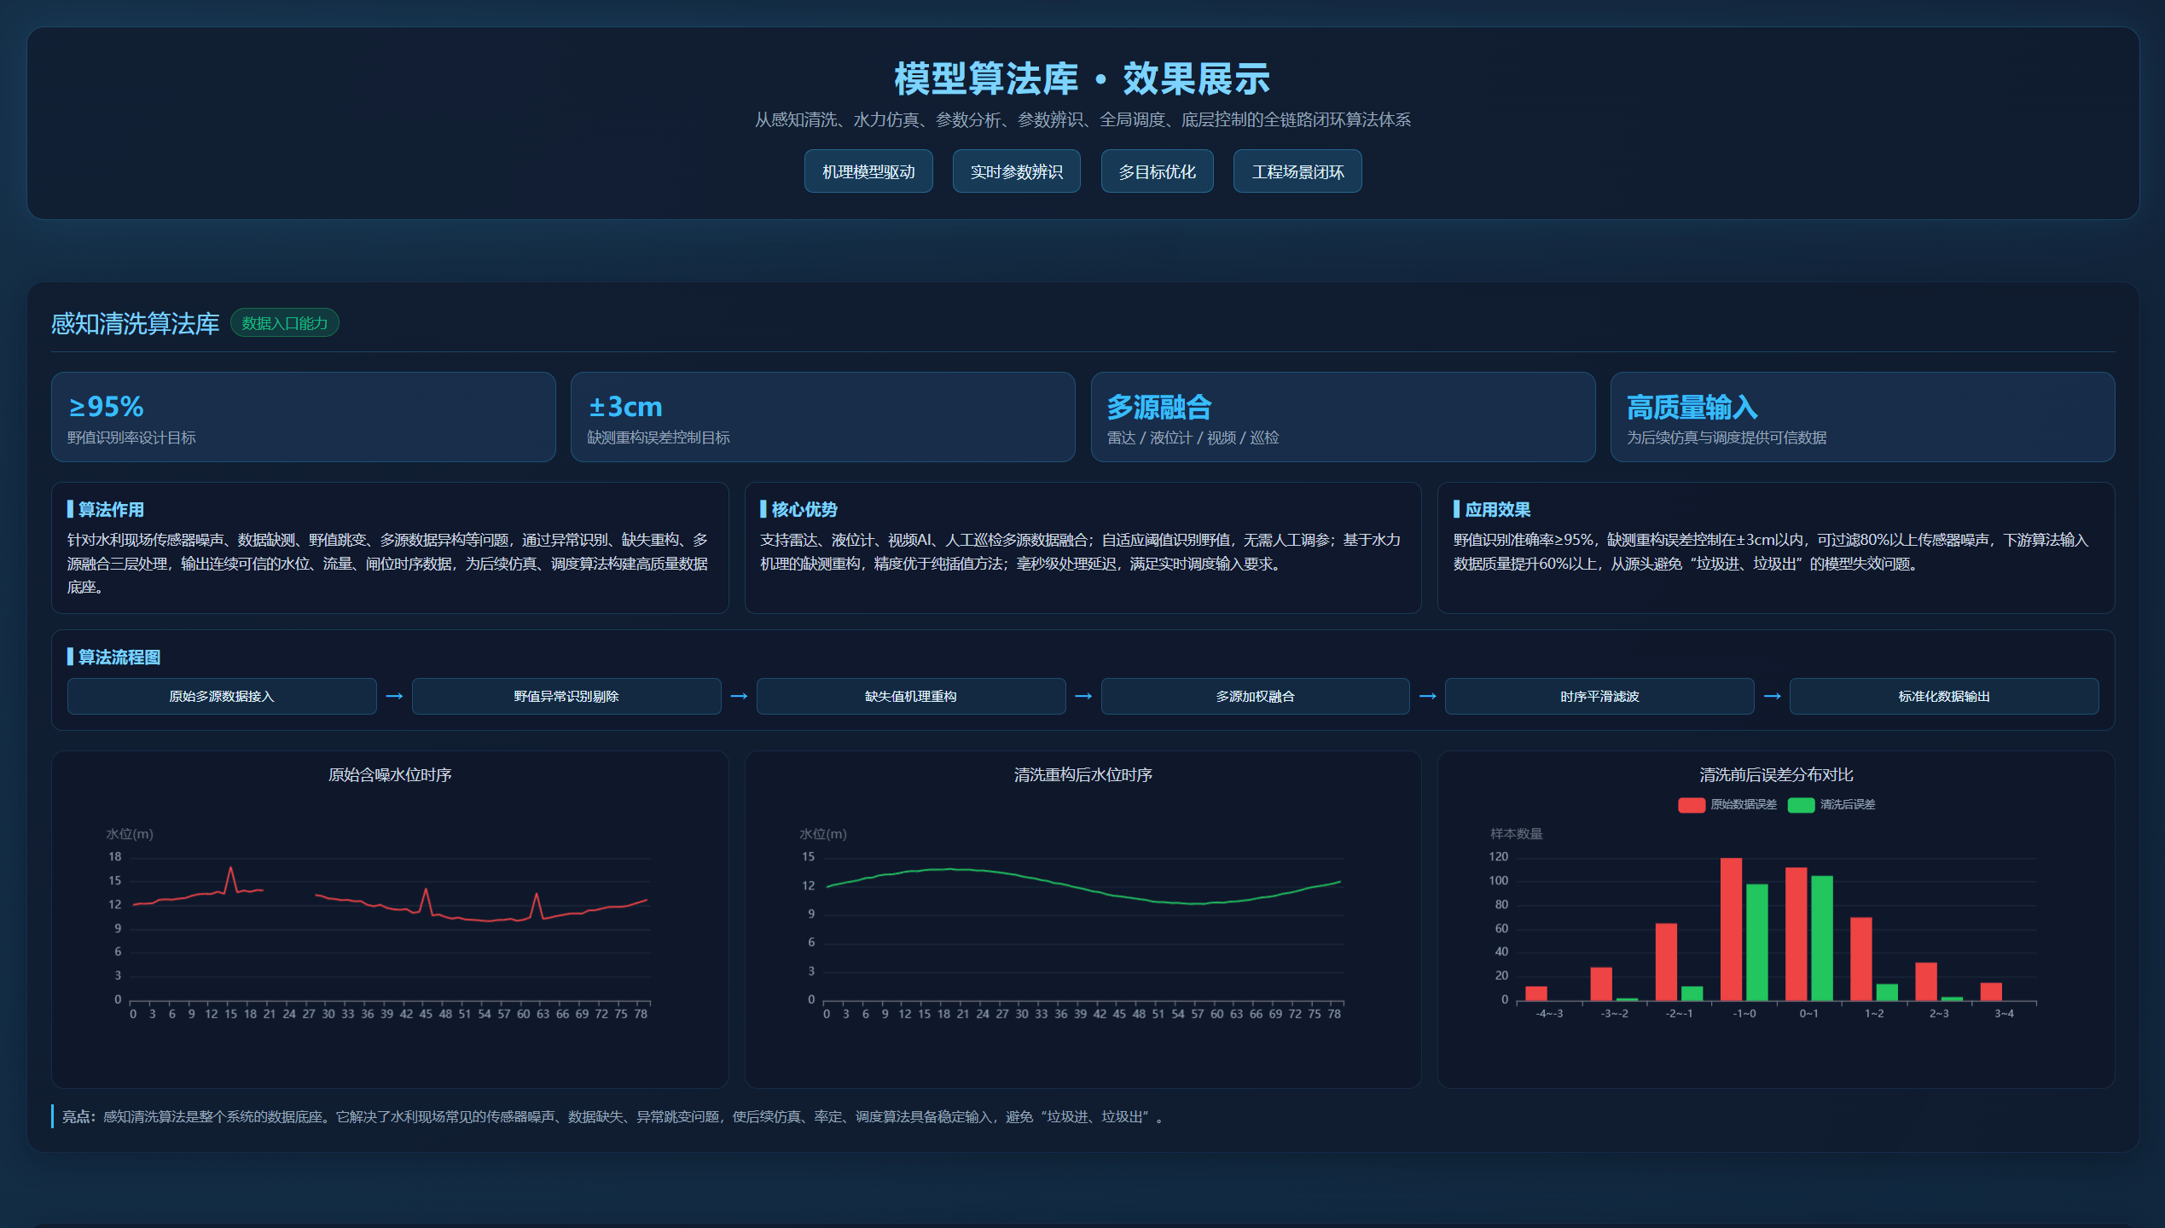2165x1228 pixels.
Task: Click the red bar at 3~4 bin
Action: tap(1991, 992)
